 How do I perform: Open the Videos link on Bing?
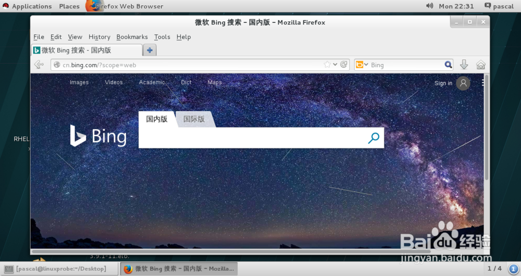point(114,82)
